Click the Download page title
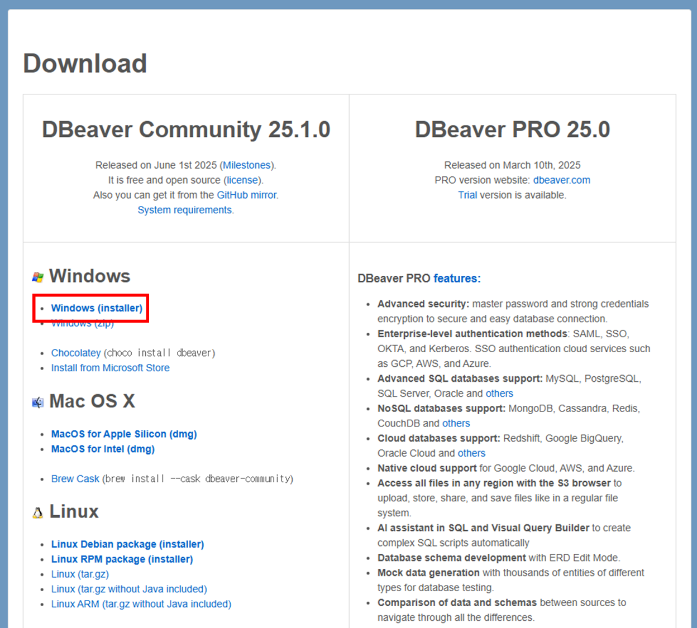The image size is (697, 628). pos(85,63)
